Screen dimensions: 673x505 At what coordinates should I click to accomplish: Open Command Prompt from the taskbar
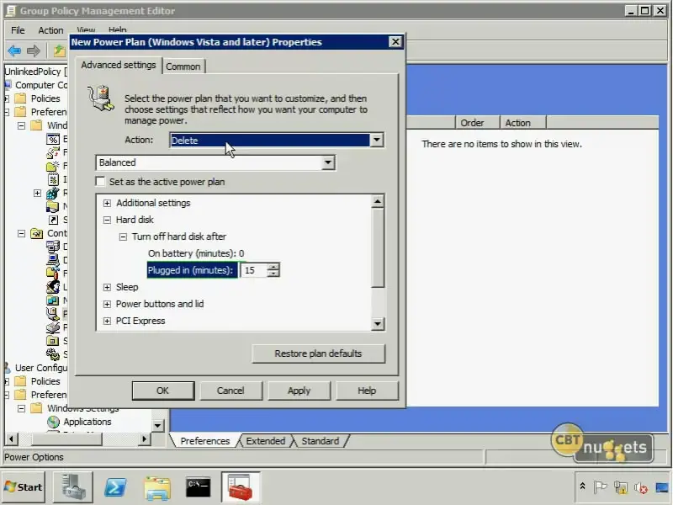(198, 487)
